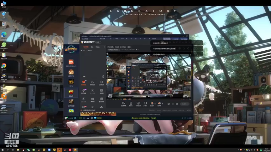271x152 pixels.
Task: Open Microsoft Edge desktop shortcut
Action: (4, 36)
